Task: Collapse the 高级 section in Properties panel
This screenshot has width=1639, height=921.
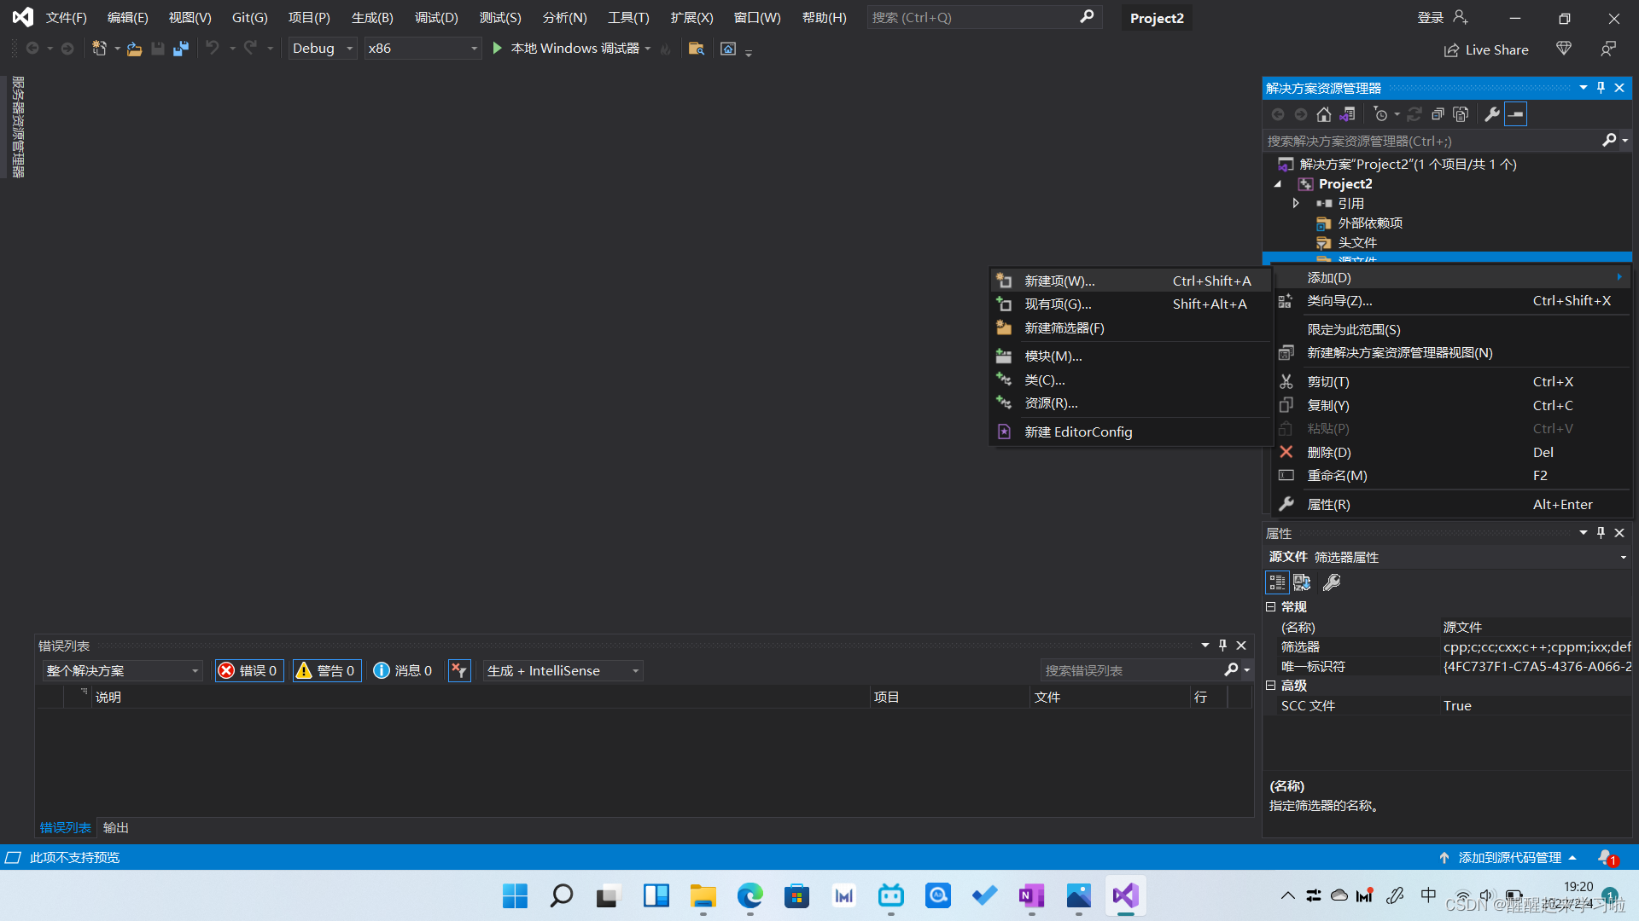Action: 1270,685
